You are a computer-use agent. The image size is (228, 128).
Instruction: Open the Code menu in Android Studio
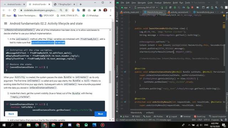click(150, 2)
